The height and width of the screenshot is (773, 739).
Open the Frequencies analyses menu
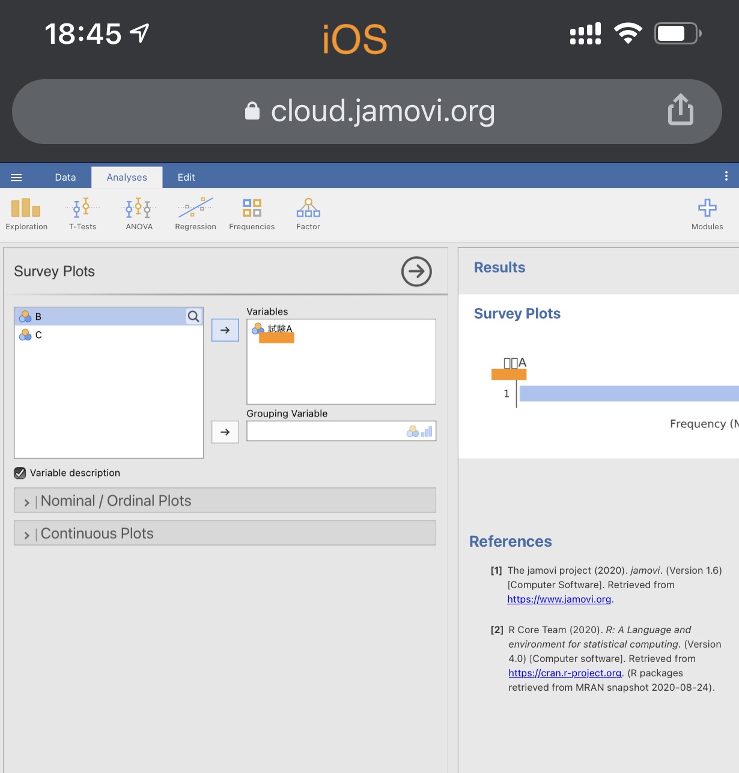point(252,214)
